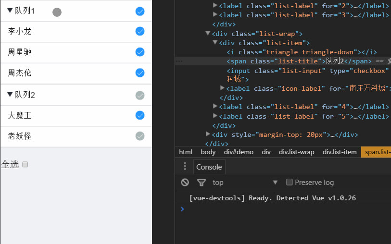Toggle the blue check icon for 周杰伦

(x=140, y=73)
